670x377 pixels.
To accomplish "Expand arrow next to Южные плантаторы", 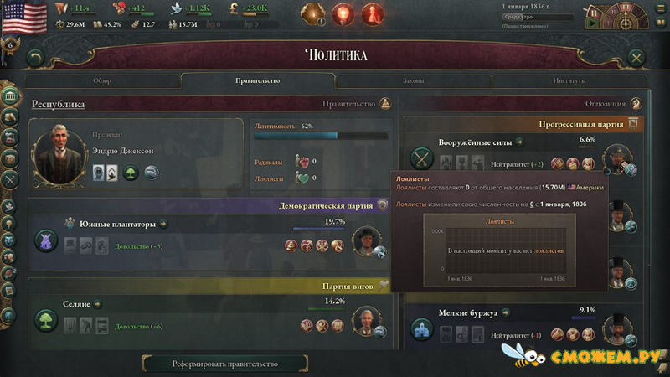I will click(x=163, y=224).
